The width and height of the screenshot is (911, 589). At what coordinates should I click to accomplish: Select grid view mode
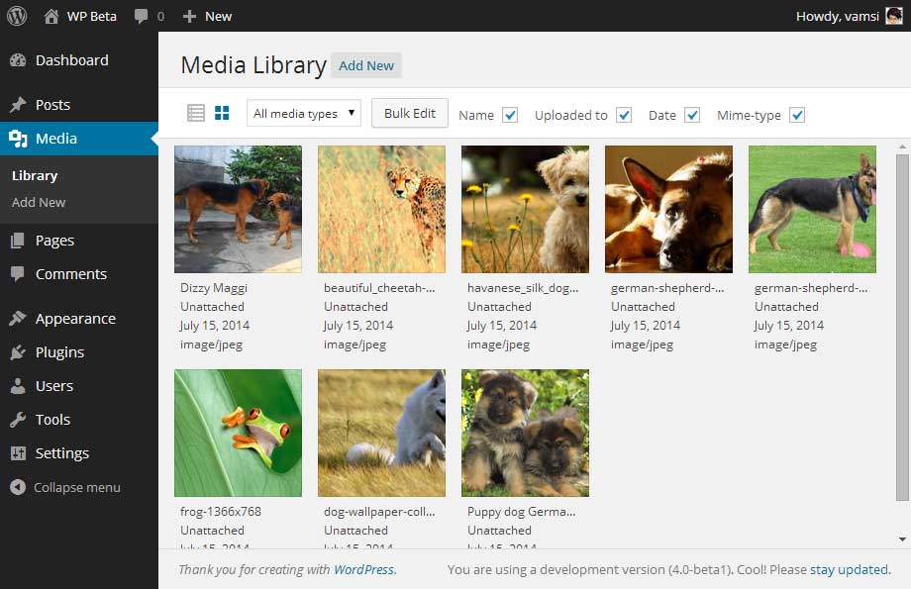click(221, 113)
